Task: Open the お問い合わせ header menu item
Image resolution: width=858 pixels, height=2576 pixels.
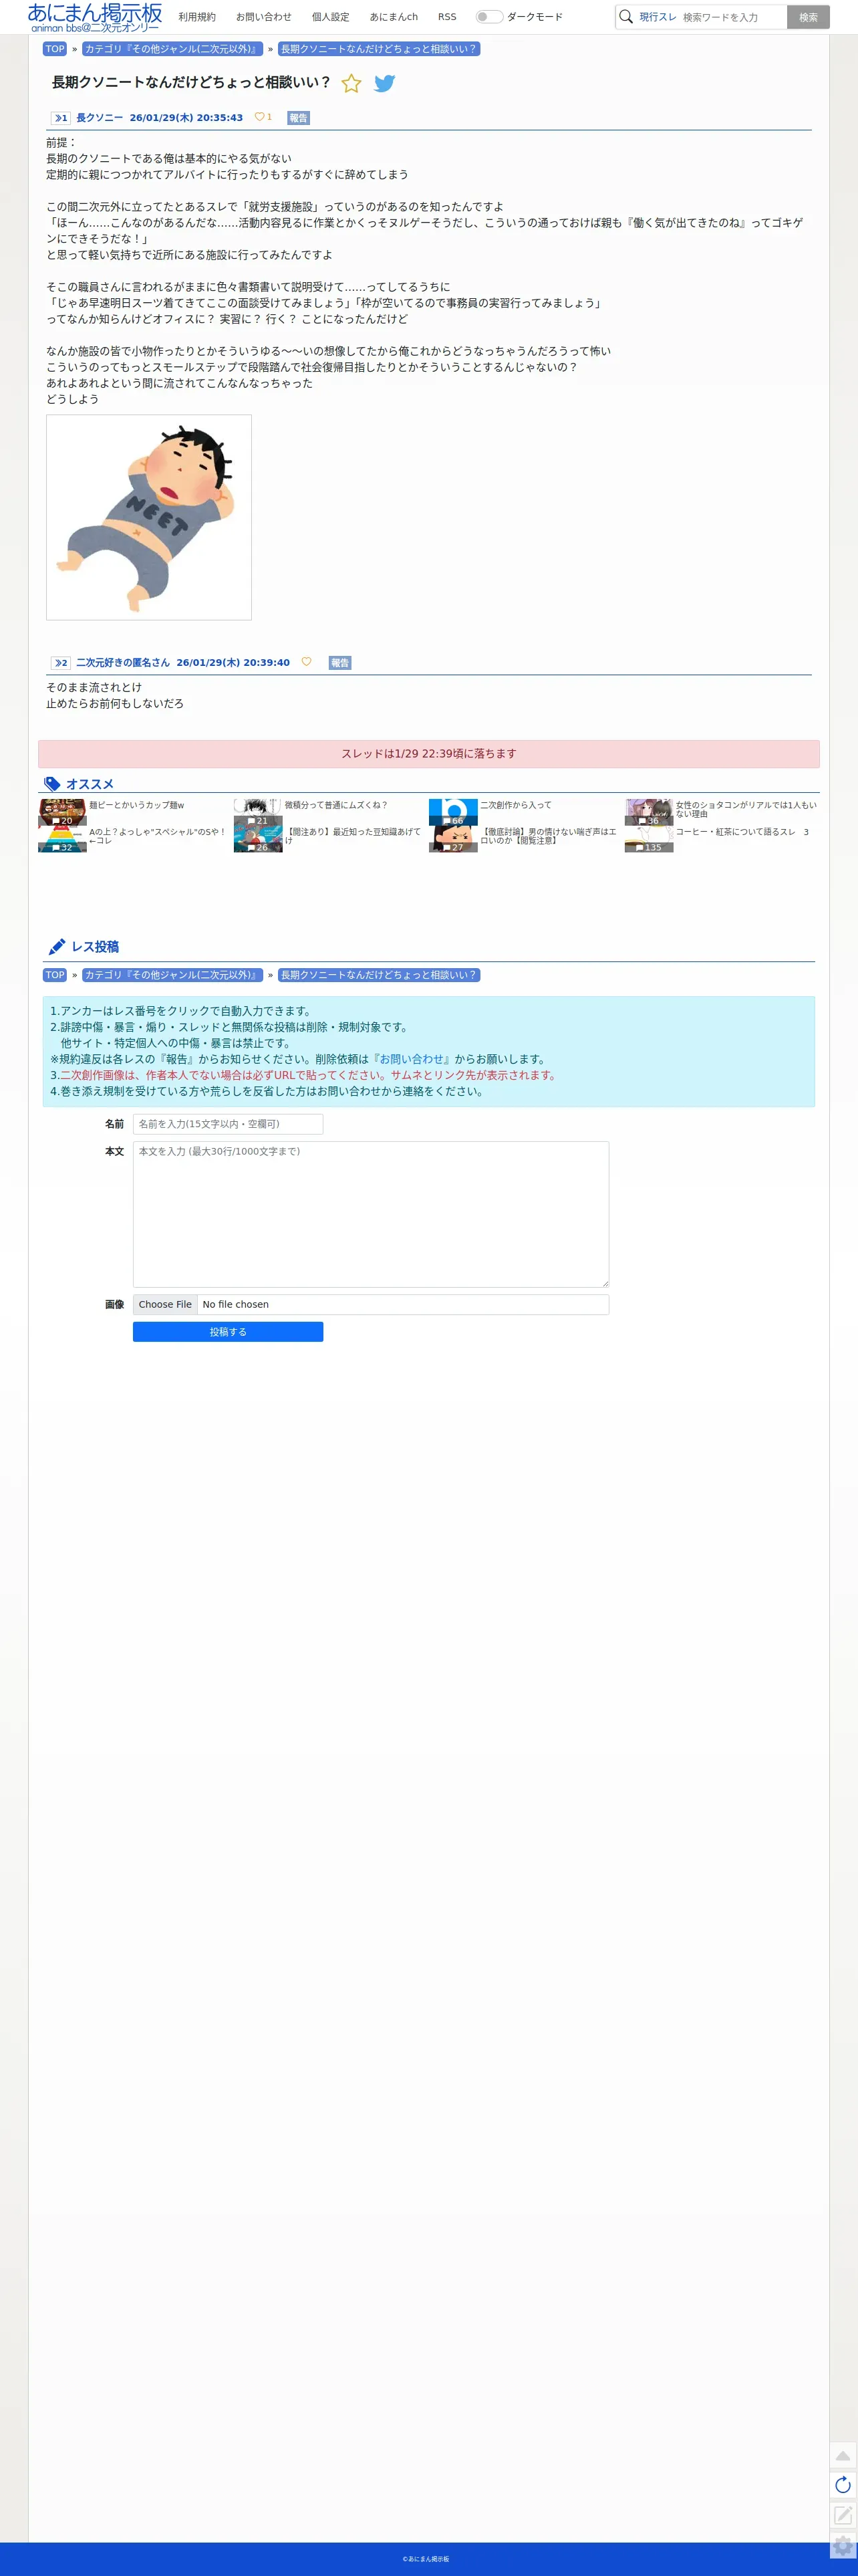Action: click(264, 17)
